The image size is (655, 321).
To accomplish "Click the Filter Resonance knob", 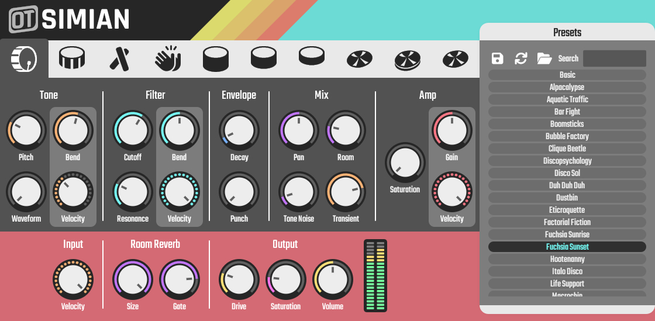I will (132, 192).
